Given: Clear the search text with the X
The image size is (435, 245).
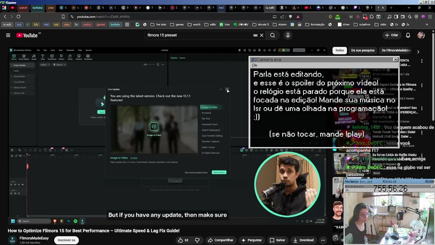Looking at the screenshot, I should click(262, 35).
